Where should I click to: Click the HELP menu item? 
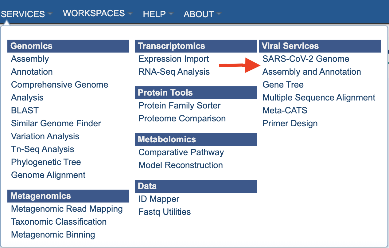[154, 14]
